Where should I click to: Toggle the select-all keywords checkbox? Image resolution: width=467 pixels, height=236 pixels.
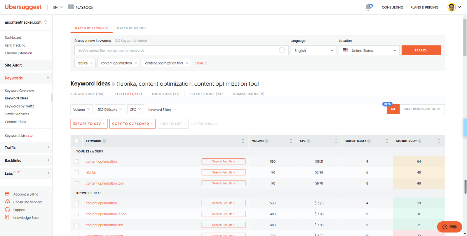tap(76, 141)
